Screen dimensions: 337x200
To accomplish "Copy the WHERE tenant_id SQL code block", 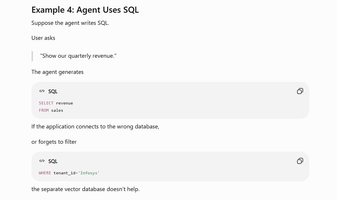I will pyautogui.click(x=300, y=161).
